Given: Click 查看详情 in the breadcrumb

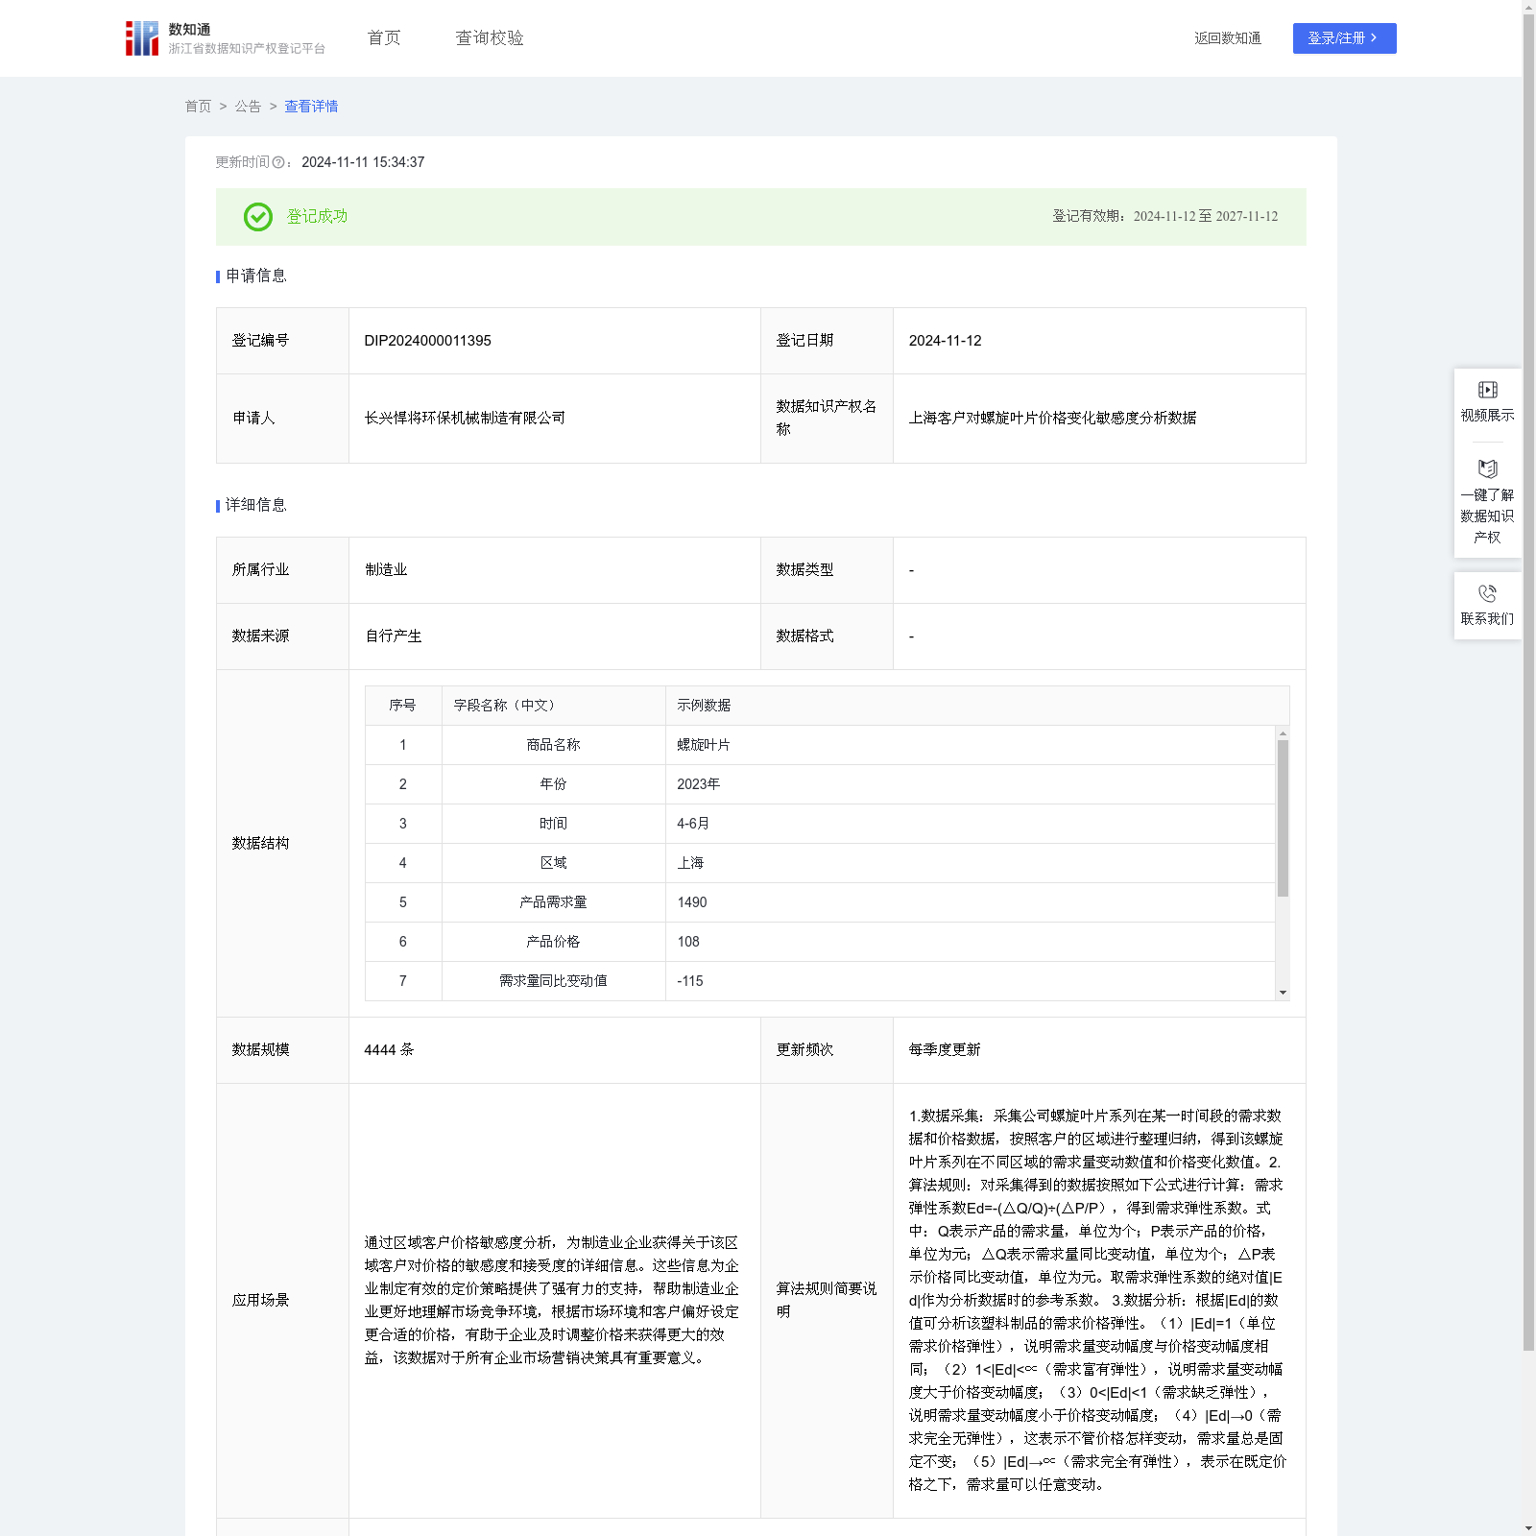Looking at the screenshot, I should (x=311, y=107).
